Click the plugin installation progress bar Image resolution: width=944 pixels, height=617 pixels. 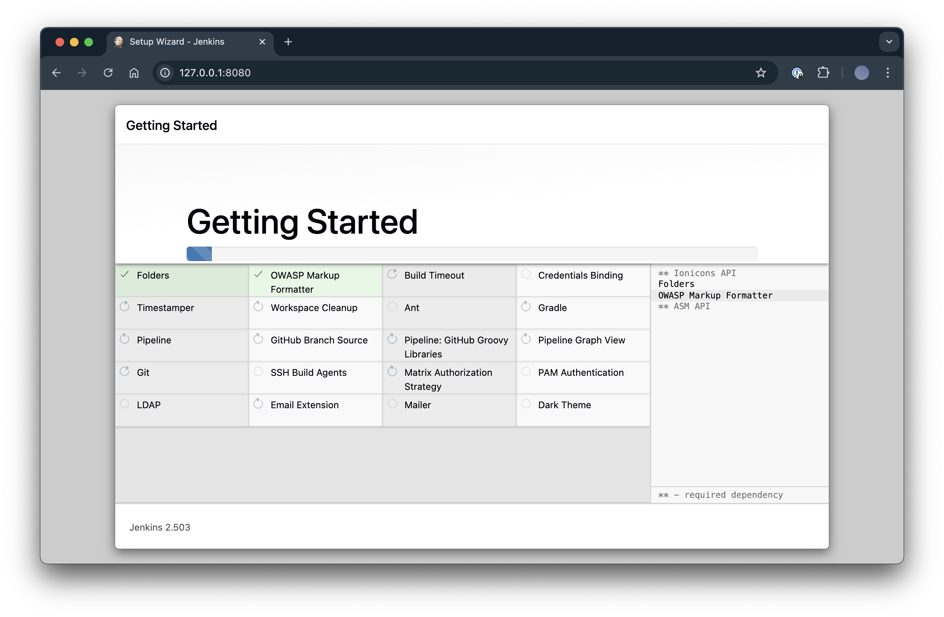pos(471,254)
